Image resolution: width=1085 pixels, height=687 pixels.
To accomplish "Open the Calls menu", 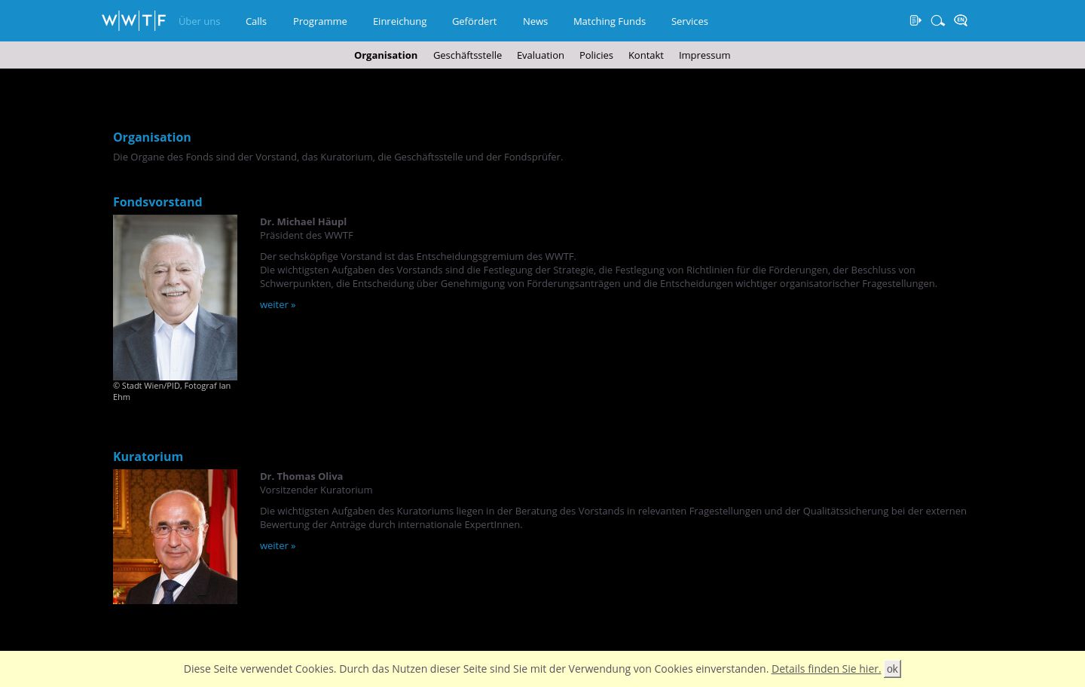I will pos(256,21).
